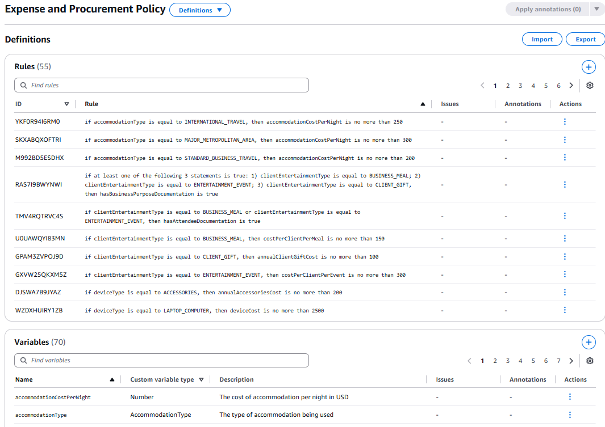Image resolution: width=605 pixels, height=427 pixels.
Task: Click the Import button
Action: click(542, 39)
